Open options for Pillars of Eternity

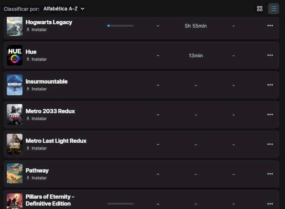click(x=270, y=204)
